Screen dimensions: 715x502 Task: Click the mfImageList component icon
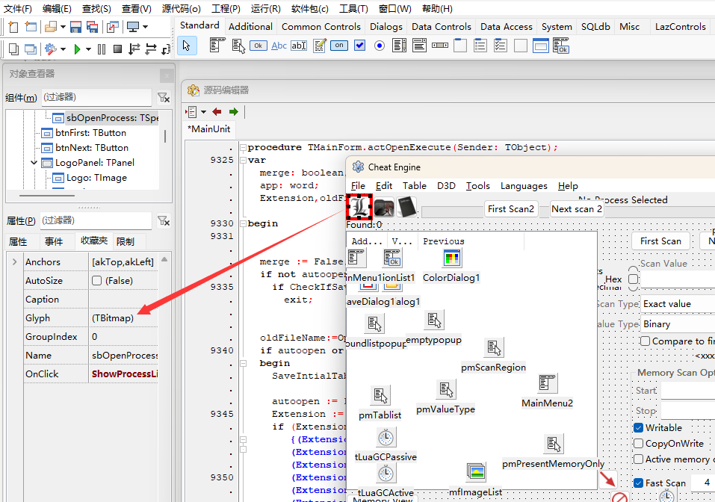click(476, 472)
